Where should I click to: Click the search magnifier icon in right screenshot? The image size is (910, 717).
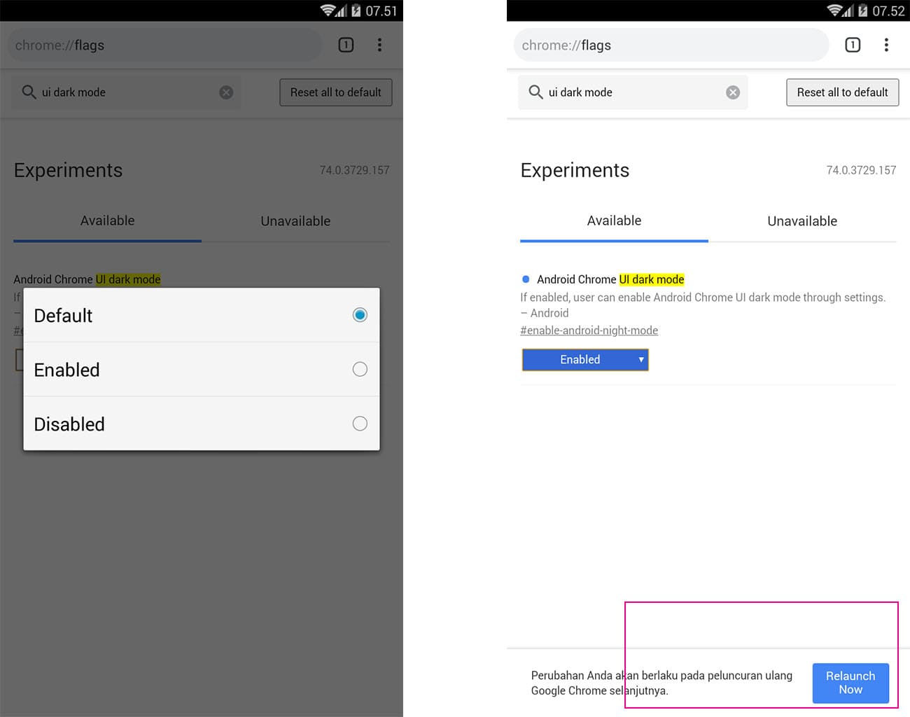(535, 92)
